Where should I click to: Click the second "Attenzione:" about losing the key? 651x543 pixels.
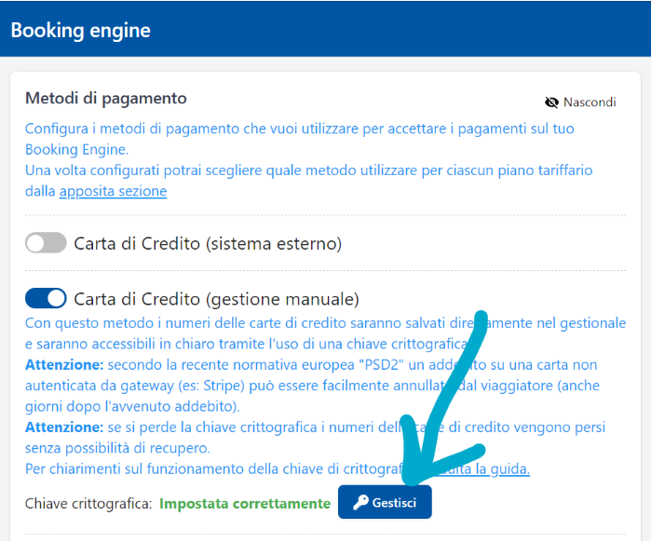[x=64, y=427]
